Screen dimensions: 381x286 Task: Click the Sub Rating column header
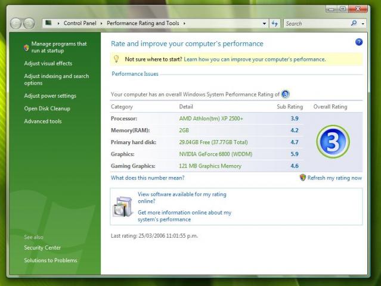(290, 107)
